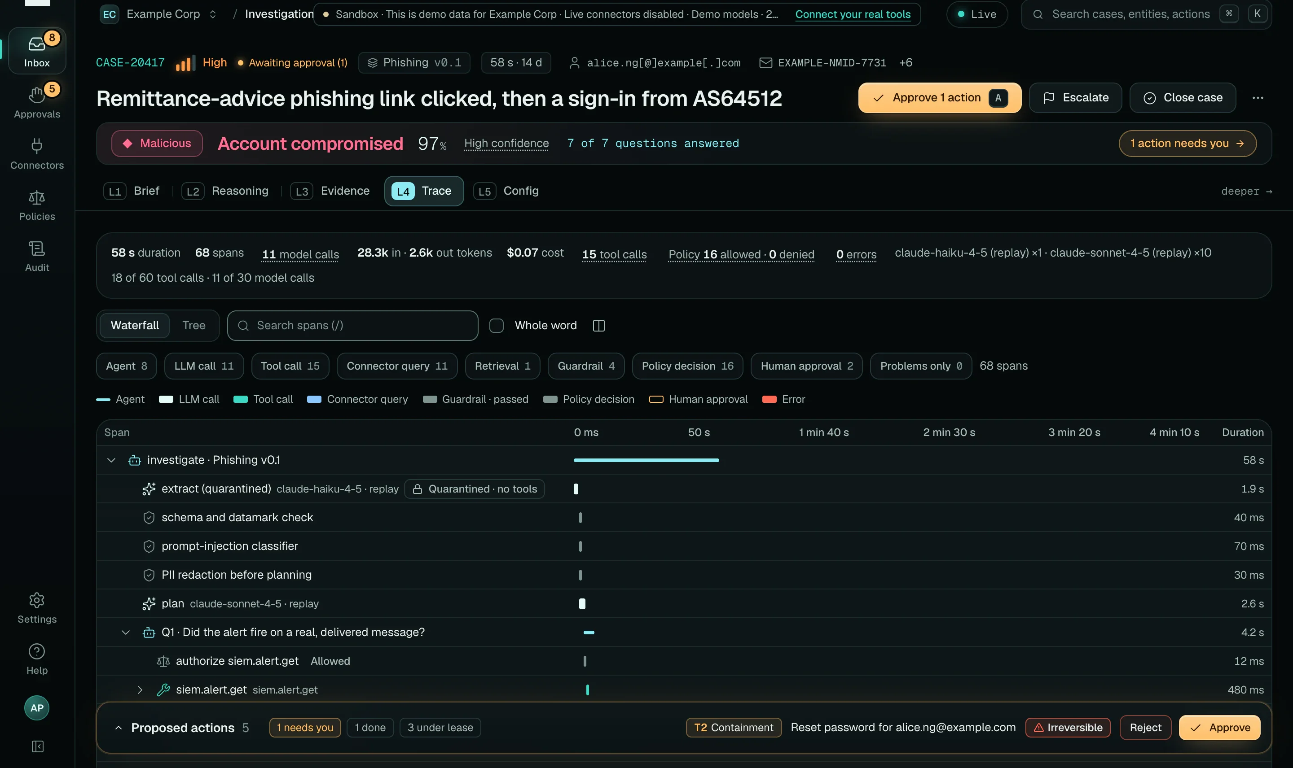Image resolution: width=1293 pixels, height=768 pixels.
Task: Switch to the L3 Evidence tab
Action: [330, 191]
